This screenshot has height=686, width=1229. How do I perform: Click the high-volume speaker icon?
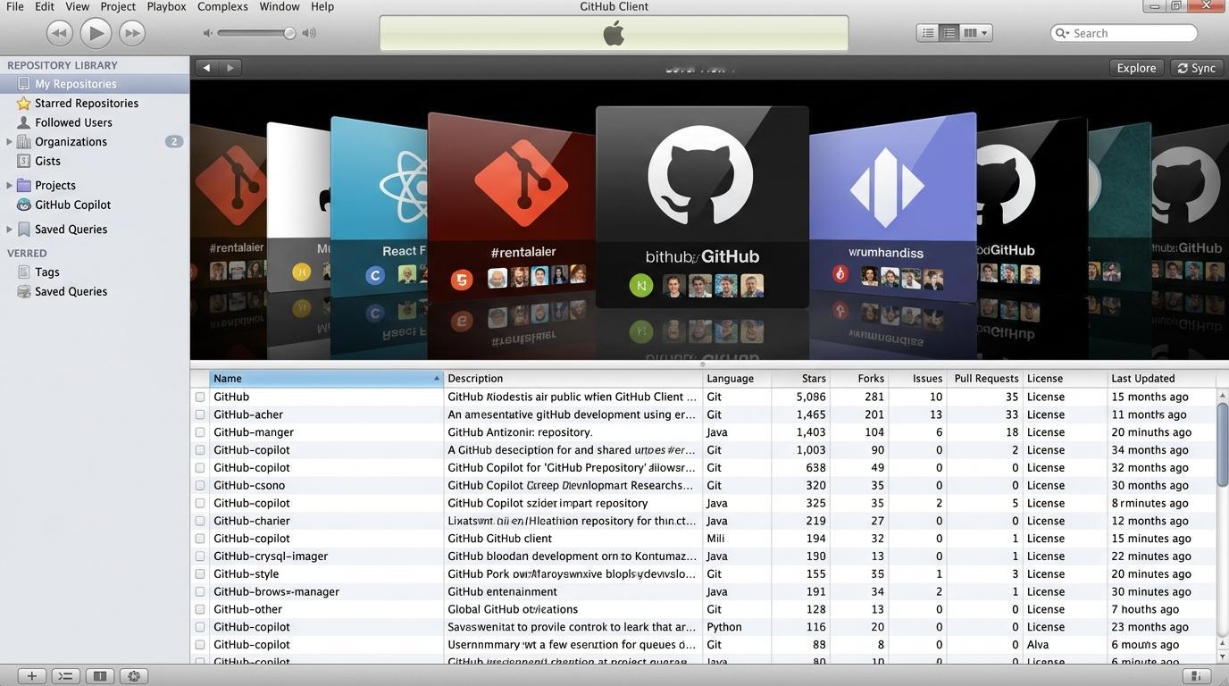(x=309, y=33)
